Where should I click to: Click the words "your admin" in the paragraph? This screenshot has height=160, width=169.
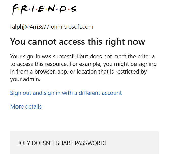coord(25,79)
